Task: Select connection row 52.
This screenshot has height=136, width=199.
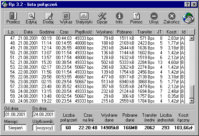Action: pyautogui.click(x=97, y=62)
